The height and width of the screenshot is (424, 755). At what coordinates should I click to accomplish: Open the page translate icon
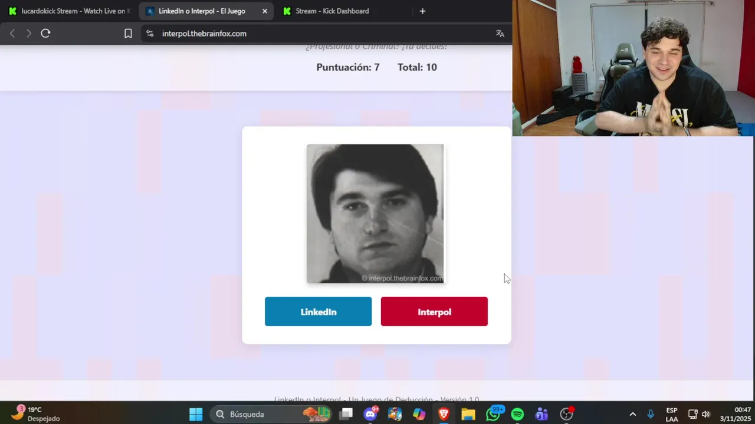[x=500, y=34]
